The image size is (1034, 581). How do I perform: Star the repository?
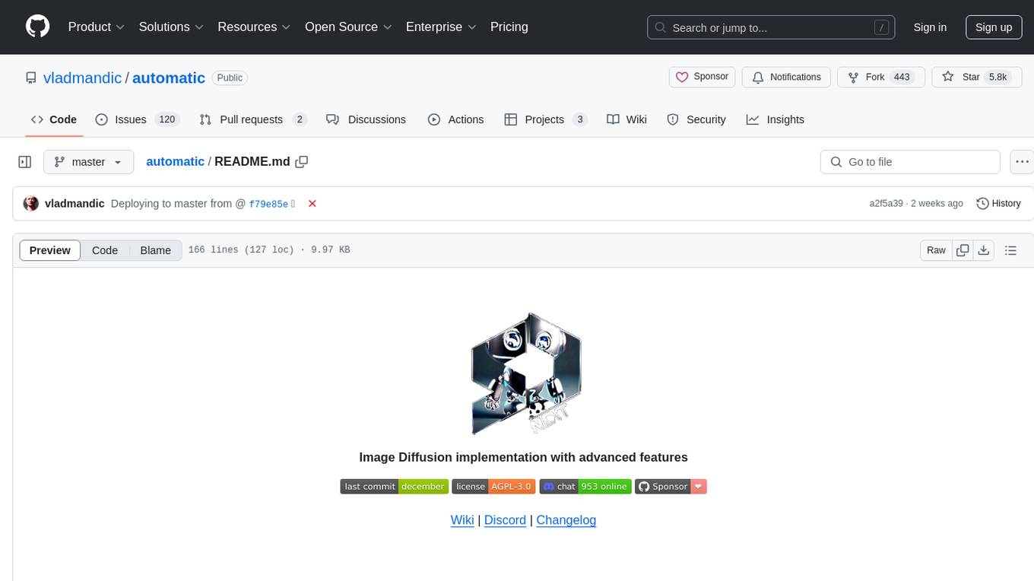pyautogui.click(x=976, y=77)
